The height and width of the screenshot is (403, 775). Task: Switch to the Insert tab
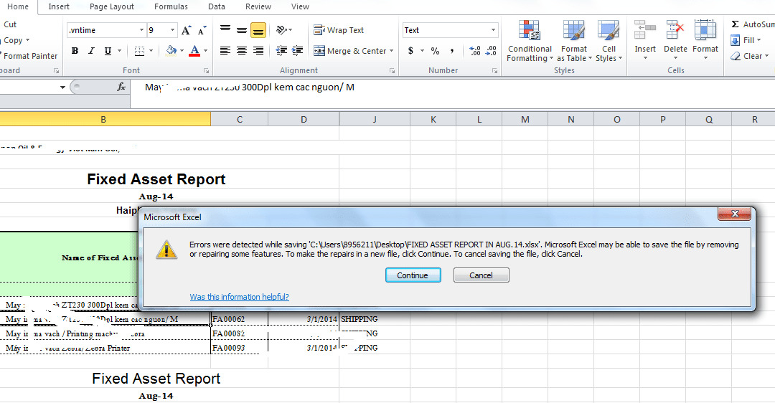point(59,6)
